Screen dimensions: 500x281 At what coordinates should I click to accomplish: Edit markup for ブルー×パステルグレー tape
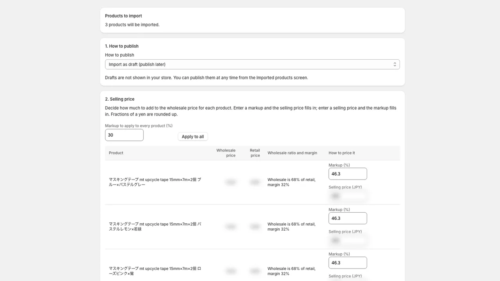coord(348,174)
